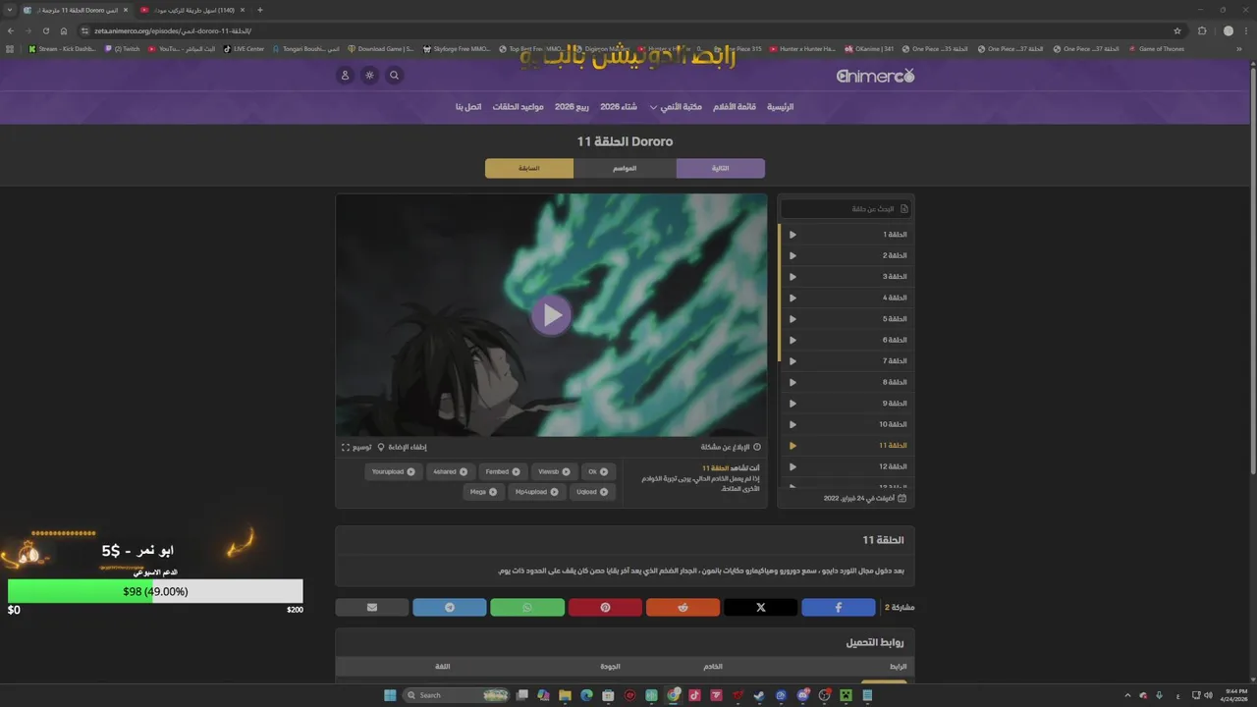The image size is (1257, 707).
Task: Open اتصل بنا contact menu item
Action: click(468, 106)
